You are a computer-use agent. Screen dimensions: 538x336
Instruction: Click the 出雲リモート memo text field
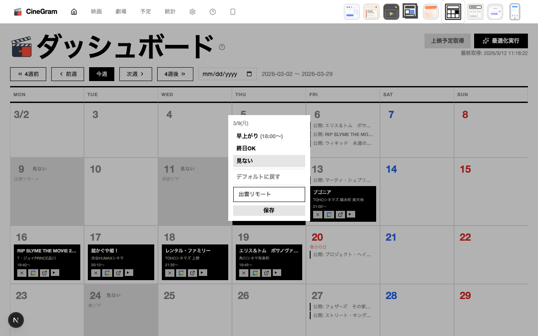(x=269, y=194)
